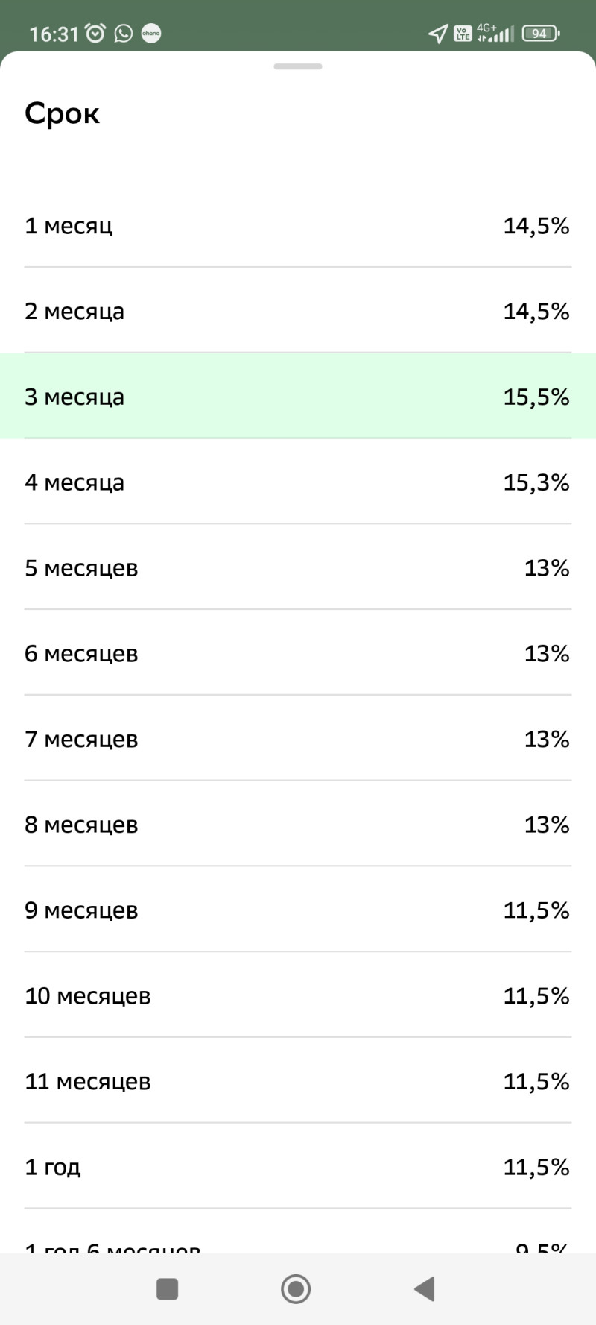Pick the 9 месяцев term option

click(x=298, y=910)
